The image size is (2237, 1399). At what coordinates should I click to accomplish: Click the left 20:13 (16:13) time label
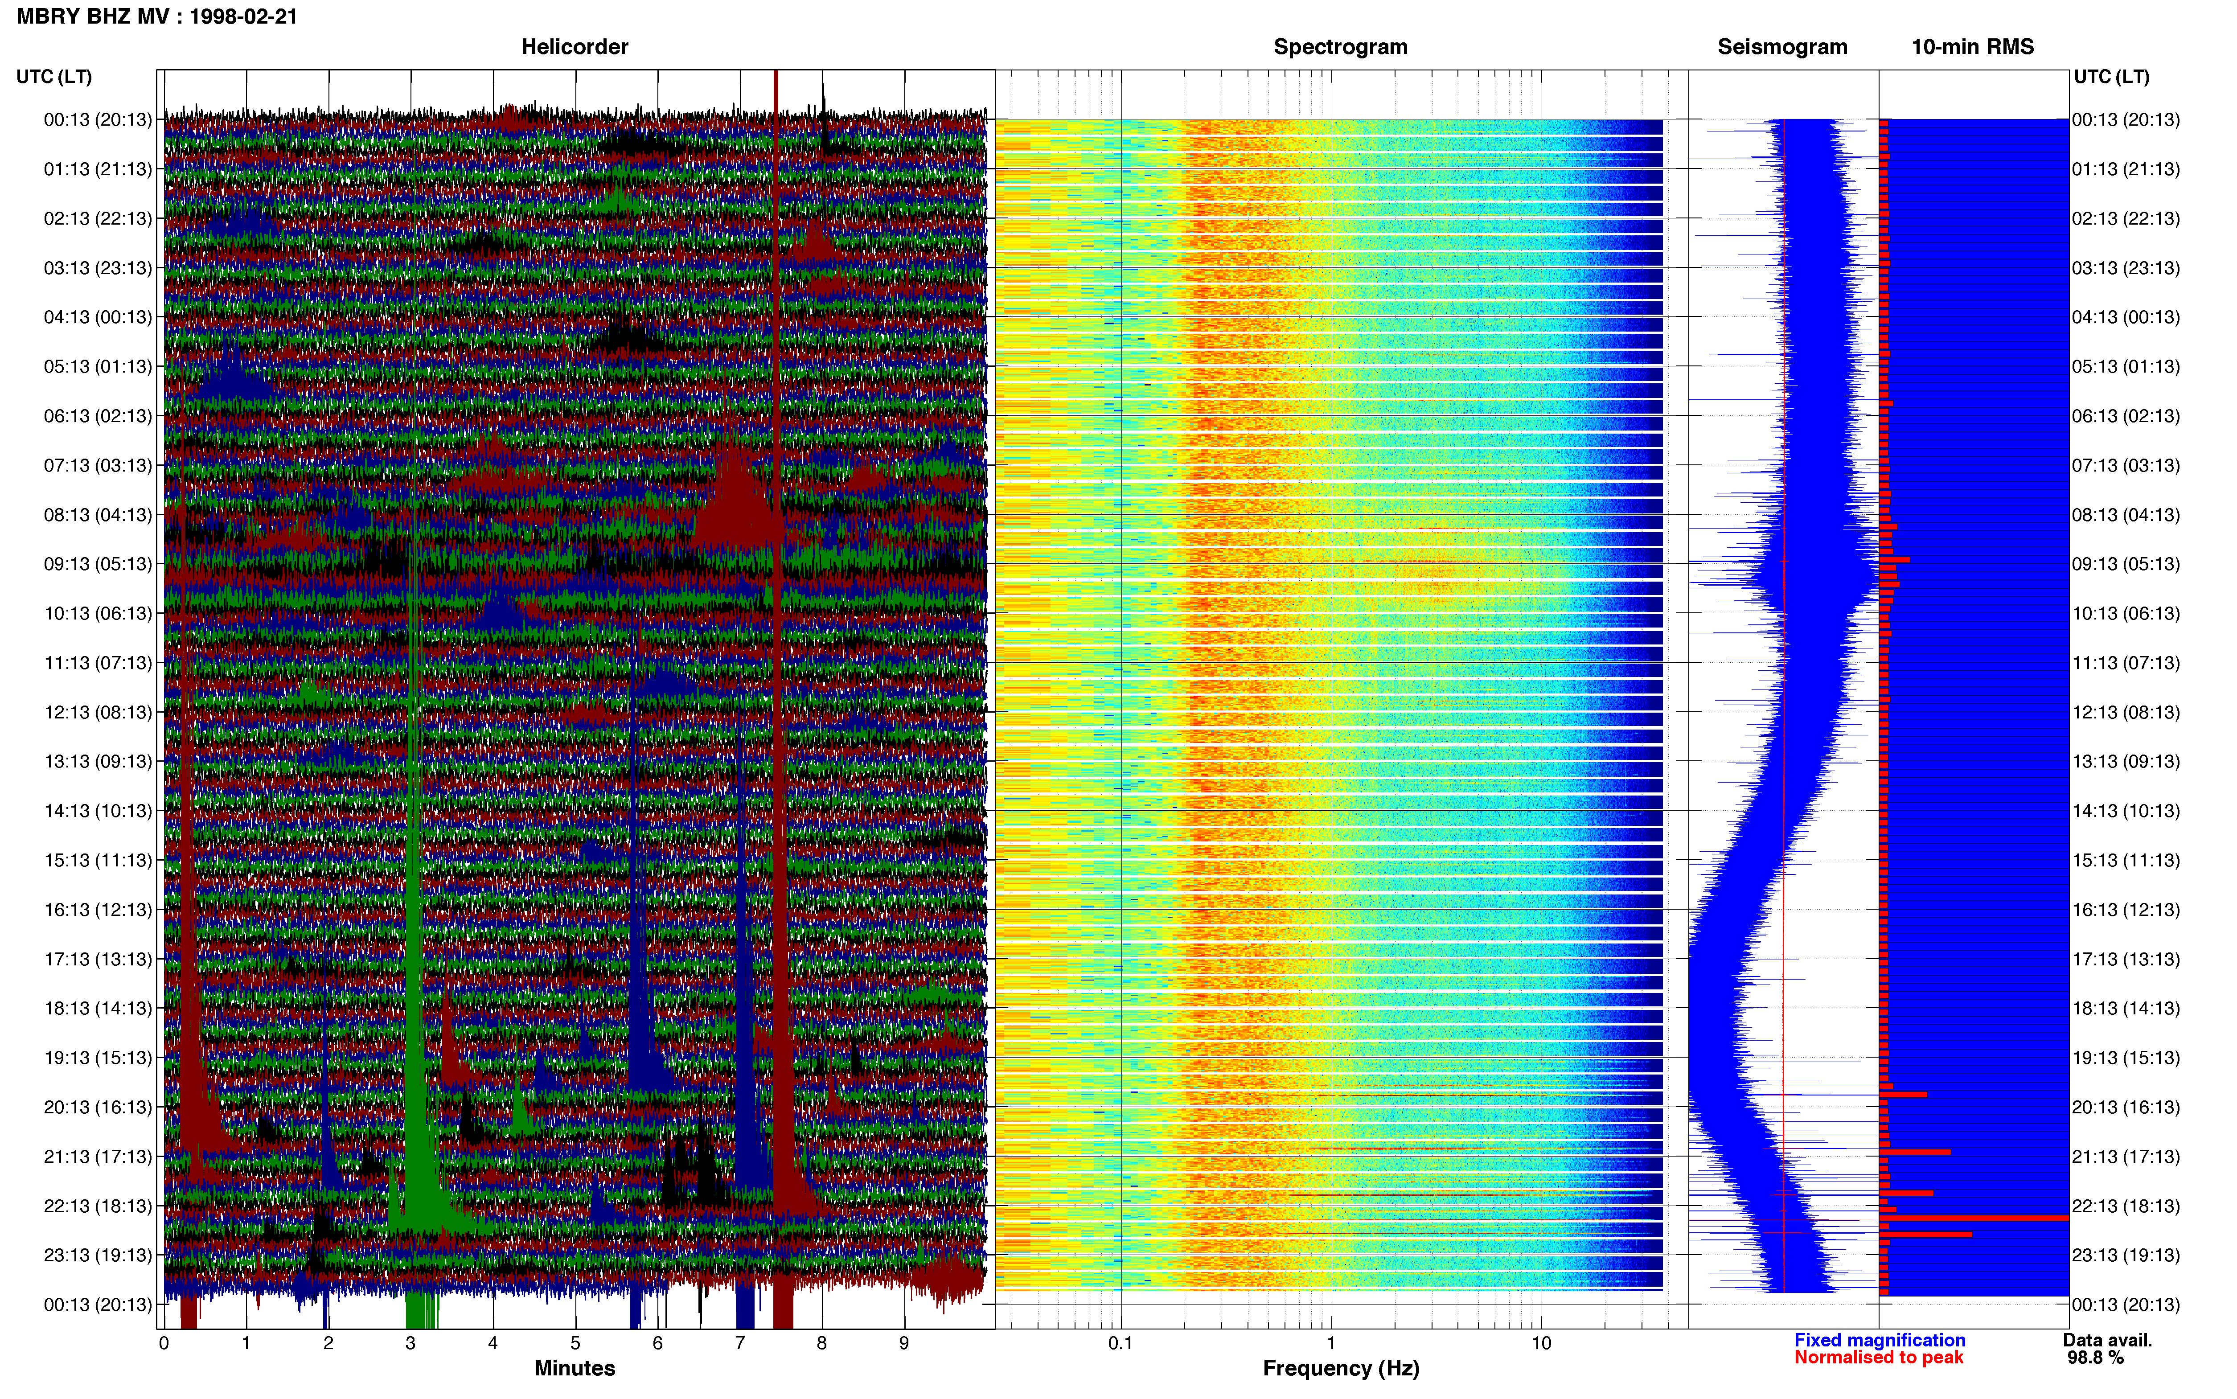(98, 1107)
